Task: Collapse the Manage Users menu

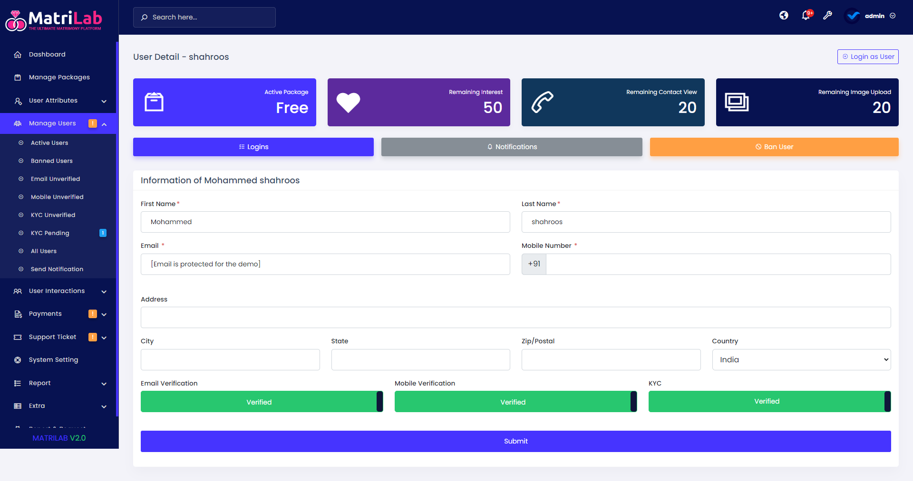Action: pyautogui.click(x=104, y=124)
